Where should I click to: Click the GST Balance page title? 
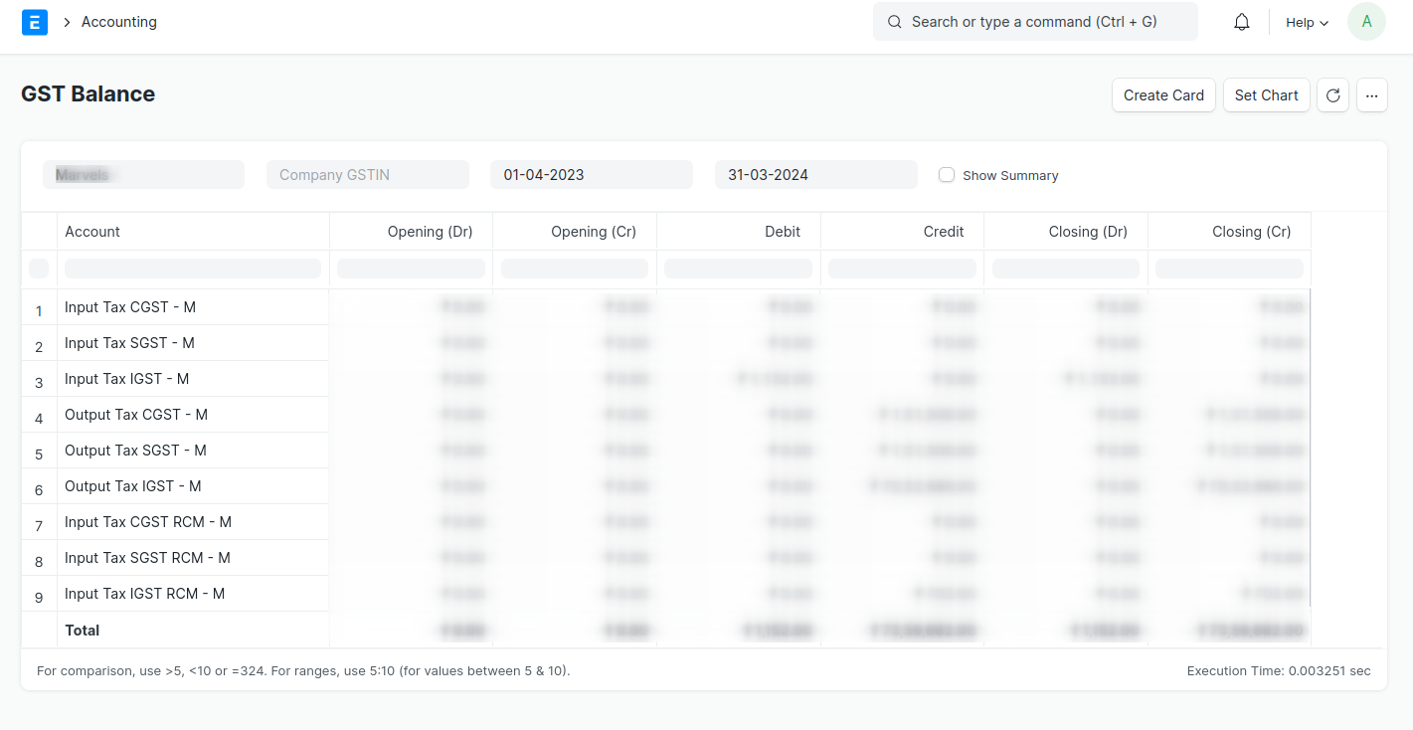pos(88,94)
